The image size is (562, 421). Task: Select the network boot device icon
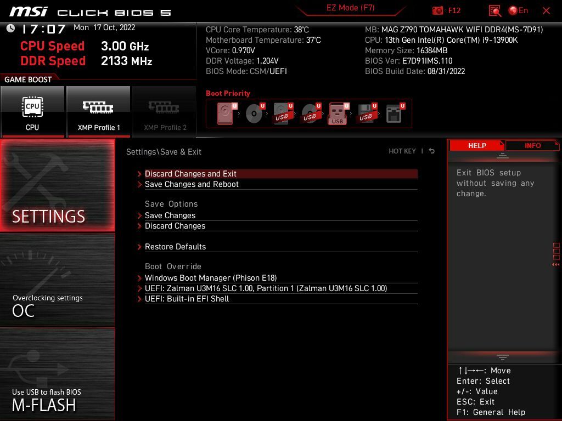point(395,113)
